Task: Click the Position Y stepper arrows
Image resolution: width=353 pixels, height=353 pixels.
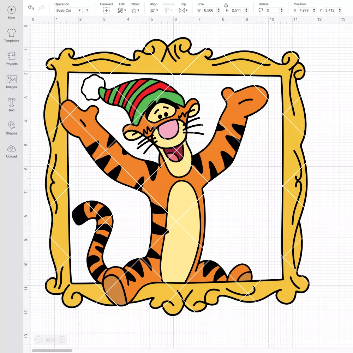Action: point(340,10)
